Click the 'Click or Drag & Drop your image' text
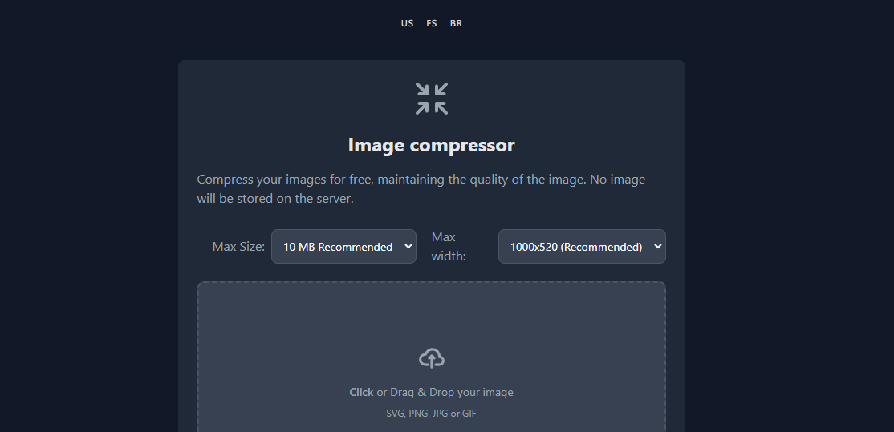 tap(431, 392)
